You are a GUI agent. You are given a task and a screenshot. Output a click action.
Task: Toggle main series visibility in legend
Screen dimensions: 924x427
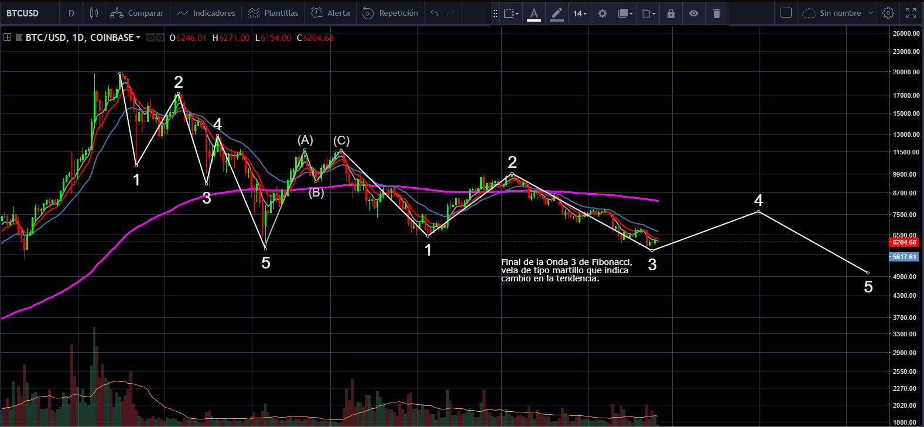coord(150,37)
